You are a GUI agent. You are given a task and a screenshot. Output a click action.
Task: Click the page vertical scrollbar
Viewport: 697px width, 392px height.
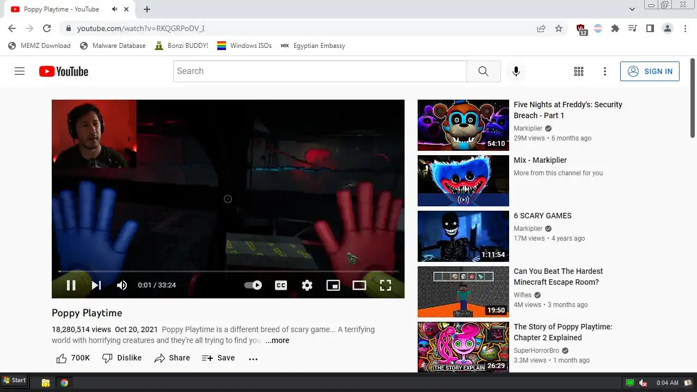(693, 98)
